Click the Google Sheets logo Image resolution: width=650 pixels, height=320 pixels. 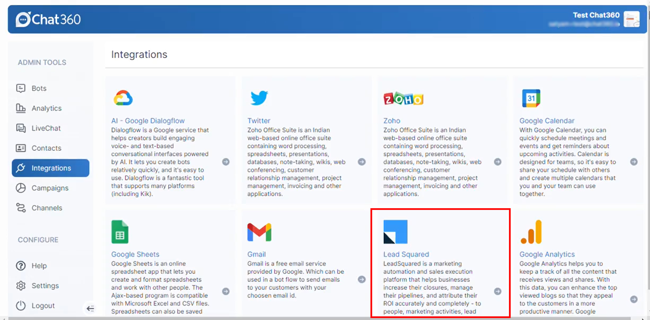tap(120, 232)
